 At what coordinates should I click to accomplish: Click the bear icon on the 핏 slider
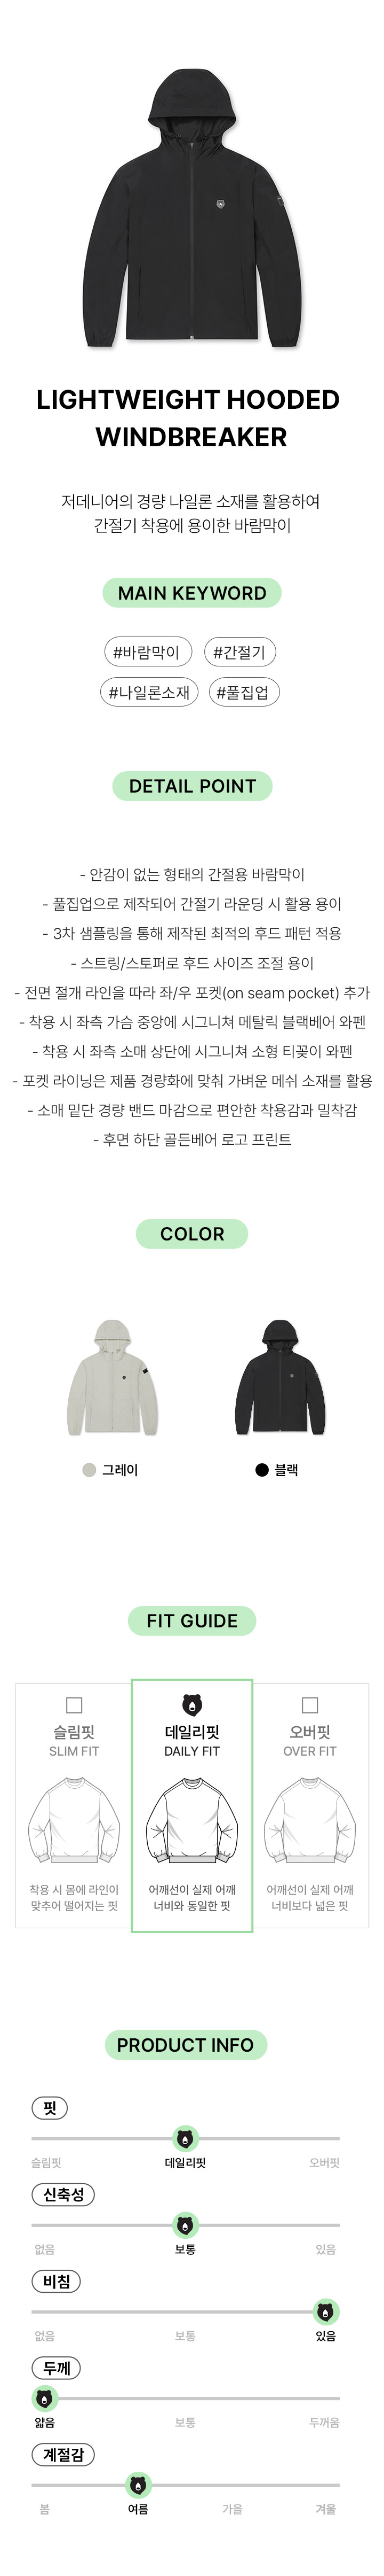click(x=186, y=2139)
